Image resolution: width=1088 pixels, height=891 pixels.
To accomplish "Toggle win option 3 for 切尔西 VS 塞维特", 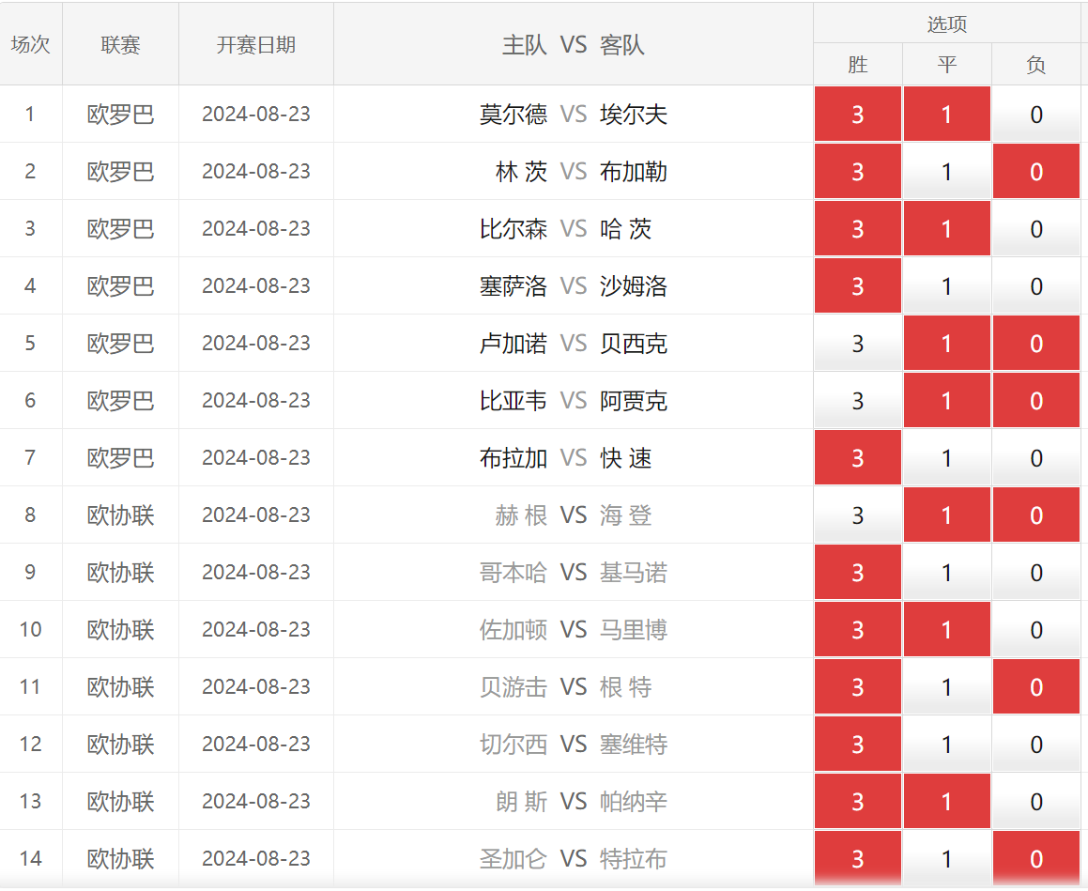I will pos(858,744).
